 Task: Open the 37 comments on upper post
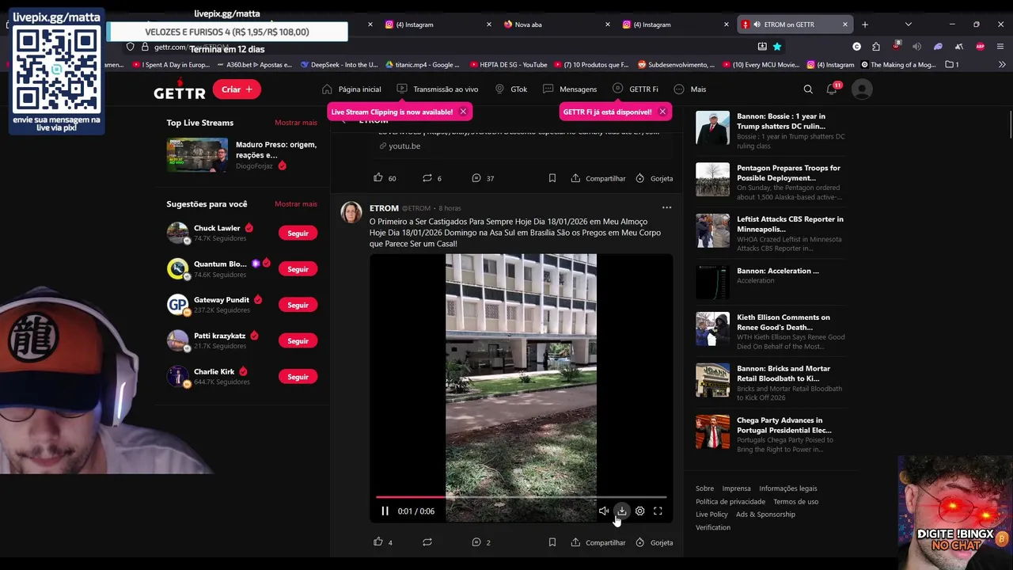(x=476, y=178)
